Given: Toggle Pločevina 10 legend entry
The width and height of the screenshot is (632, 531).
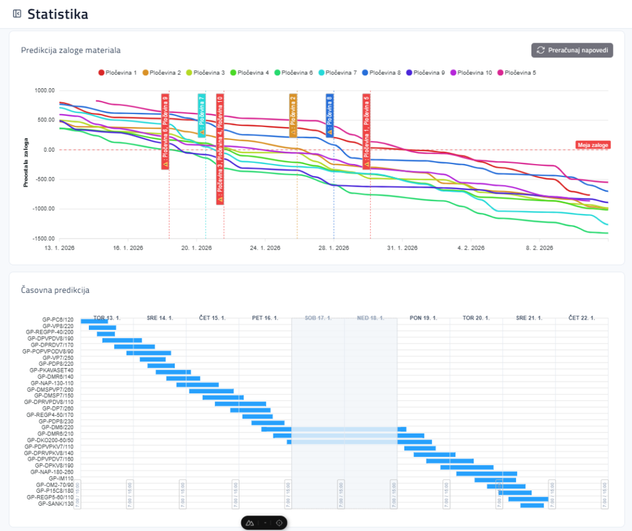Looking at the screenshot, I should [470, 73].
